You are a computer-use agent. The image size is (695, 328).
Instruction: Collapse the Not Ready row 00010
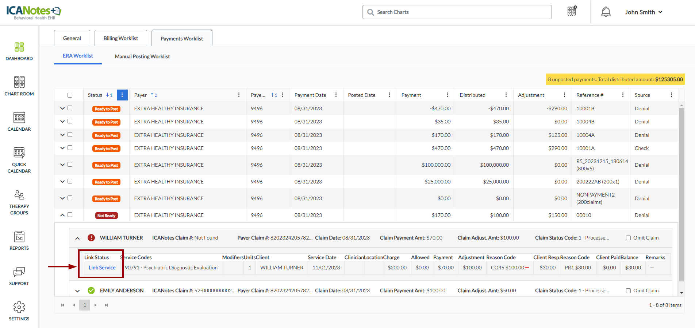(62, 215)
